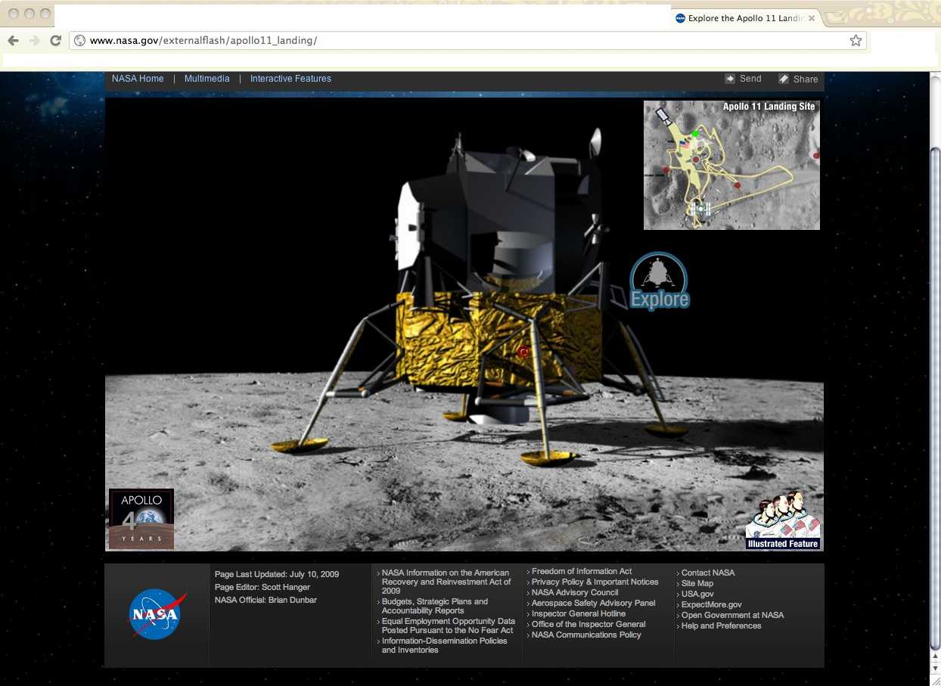This screenshot has height=686, width=941.
Task: Click the NASA Official: Brian Dunbar text
Action: point(266,600)
